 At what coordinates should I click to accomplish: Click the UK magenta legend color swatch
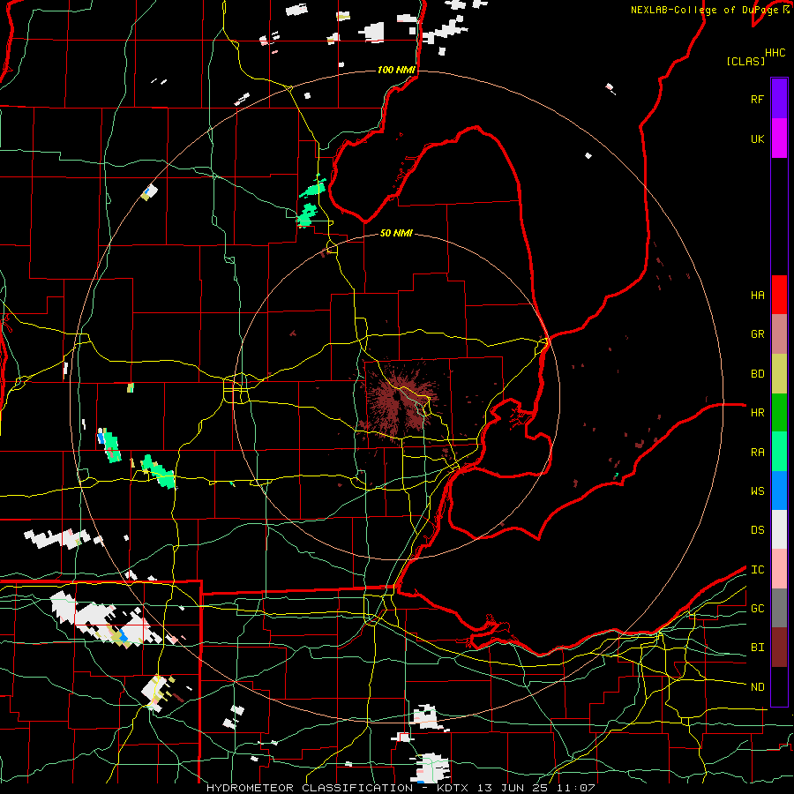pyautogui.click(x=779, y=139)
